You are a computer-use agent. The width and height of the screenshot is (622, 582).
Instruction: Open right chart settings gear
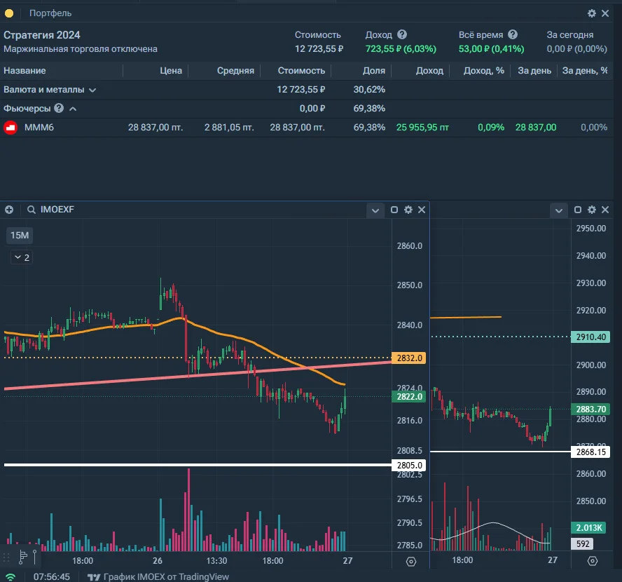tap(591, 210)
